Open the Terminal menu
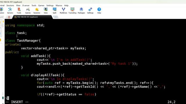The image size is (186, 104). point(2,5)
